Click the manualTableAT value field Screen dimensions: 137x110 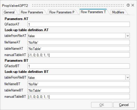coord(78,55)
